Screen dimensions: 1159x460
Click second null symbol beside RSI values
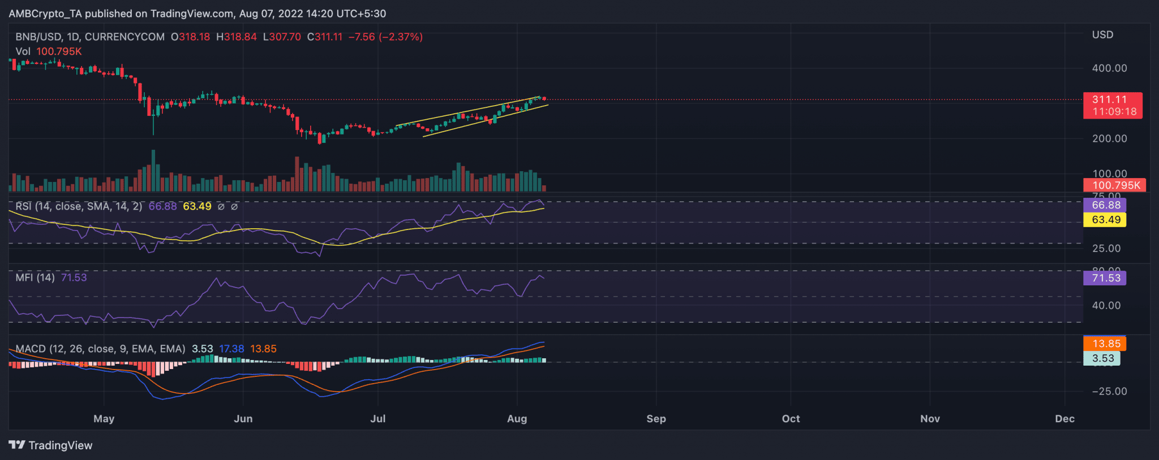(x=234, y=207)
